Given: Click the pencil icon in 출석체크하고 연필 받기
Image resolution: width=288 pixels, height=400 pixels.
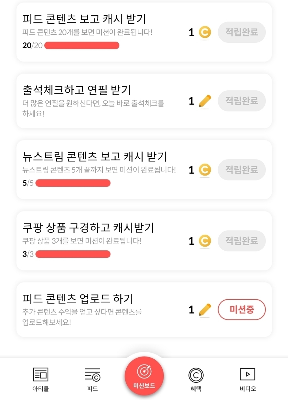Looking at the screenshot, I should pos(205,101).
